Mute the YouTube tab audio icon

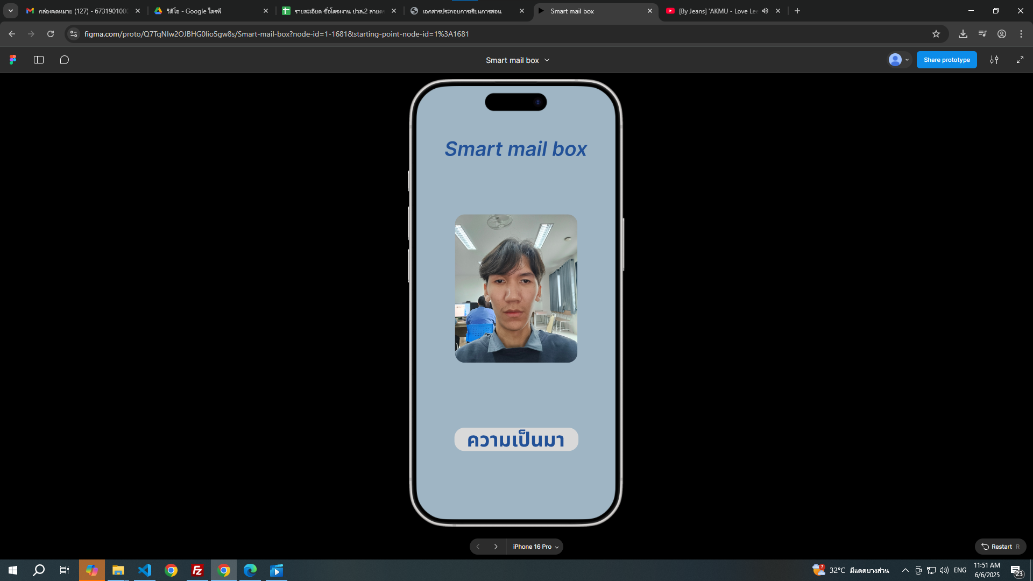click(765, 11)
